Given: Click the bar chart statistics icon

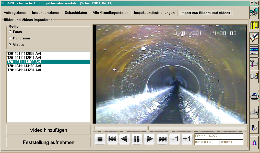Looking at the screenshot, I should tap(254, 143).
